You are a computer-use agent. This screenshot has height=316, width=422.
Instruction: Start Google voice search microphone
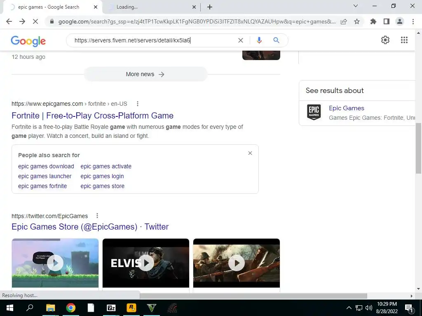pyautogui.click(x=259, y=40)
